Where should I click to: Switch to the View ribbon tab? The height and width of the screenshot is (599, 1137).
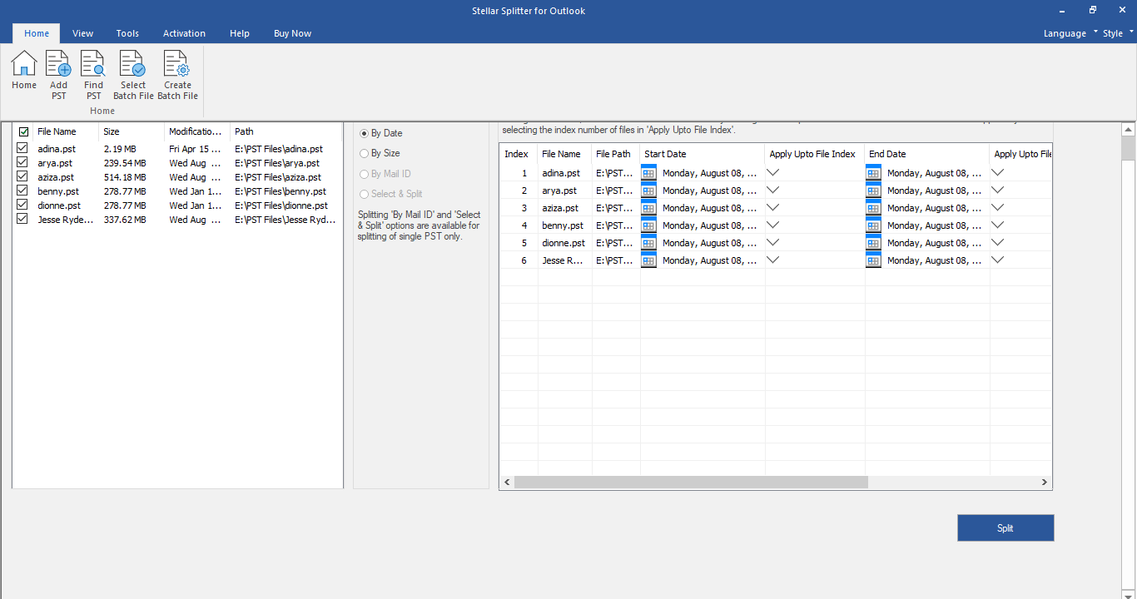(82, 33)
